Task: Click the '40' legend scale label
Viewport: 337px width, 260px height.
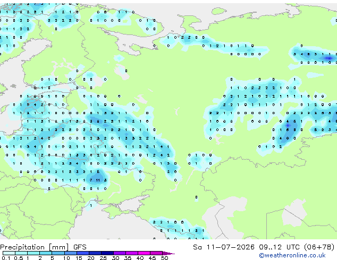Action: pos(140,258)
